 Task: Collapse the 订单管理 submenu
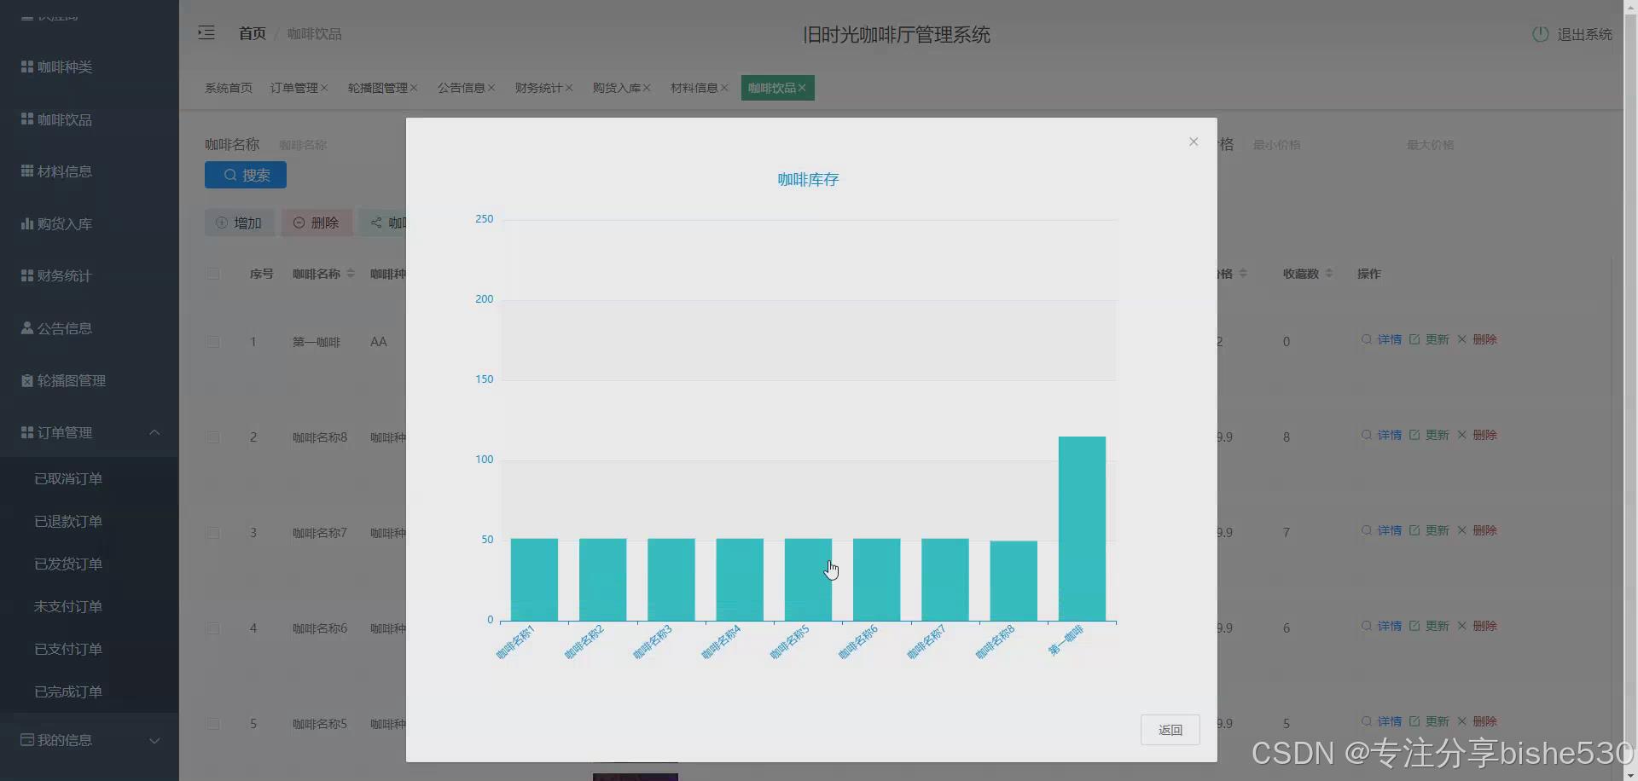tap(89, 432)
